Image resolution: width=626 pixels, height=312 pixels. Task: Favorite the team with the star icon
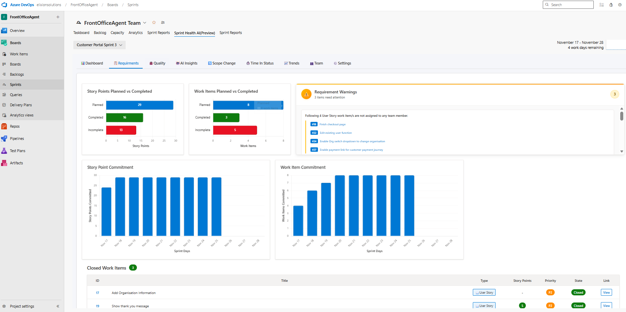click(154, 22)
